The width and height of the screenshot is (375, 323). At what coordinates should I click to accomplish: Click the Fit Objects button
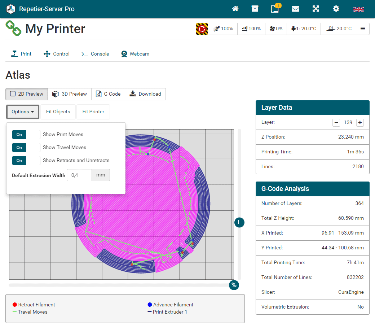[x=58, y=112]
